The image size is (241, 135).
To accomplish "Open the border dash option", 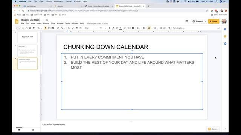I will pyautogui.click(x=80, y=28).
